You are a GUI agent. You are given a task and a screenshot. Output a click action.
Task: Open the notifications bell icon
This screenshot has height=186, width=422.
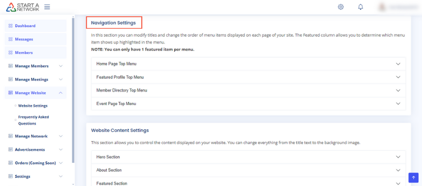pos(360,7)
